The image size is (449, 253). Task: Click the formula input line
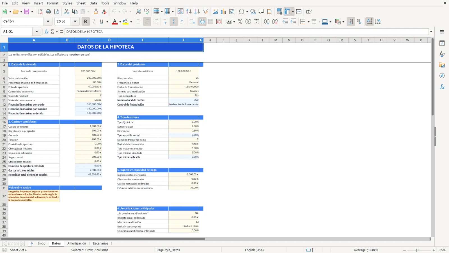point(247,31)
